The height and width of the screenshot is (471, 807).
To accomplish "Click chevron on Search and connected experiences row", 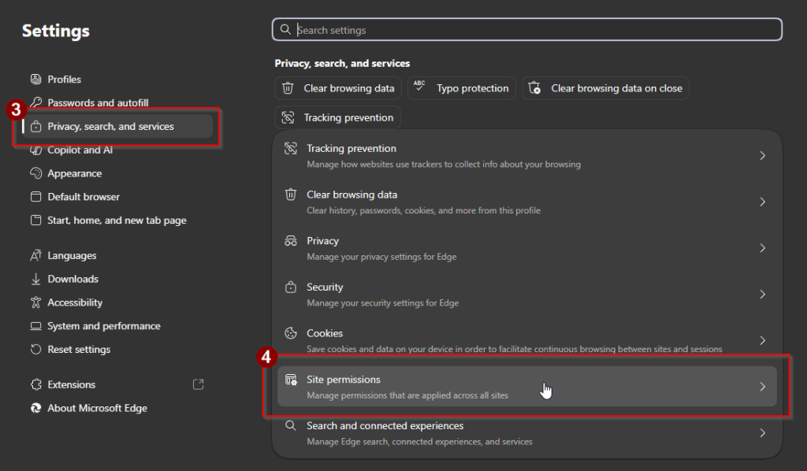I will tap(763, 433).
